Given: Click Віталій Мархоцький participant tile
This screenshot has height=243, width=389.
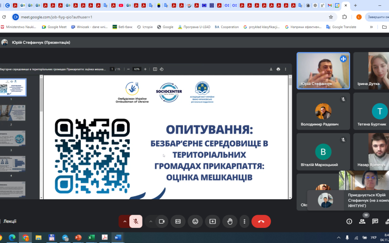Looking at the screenshot, I should 323,152.
